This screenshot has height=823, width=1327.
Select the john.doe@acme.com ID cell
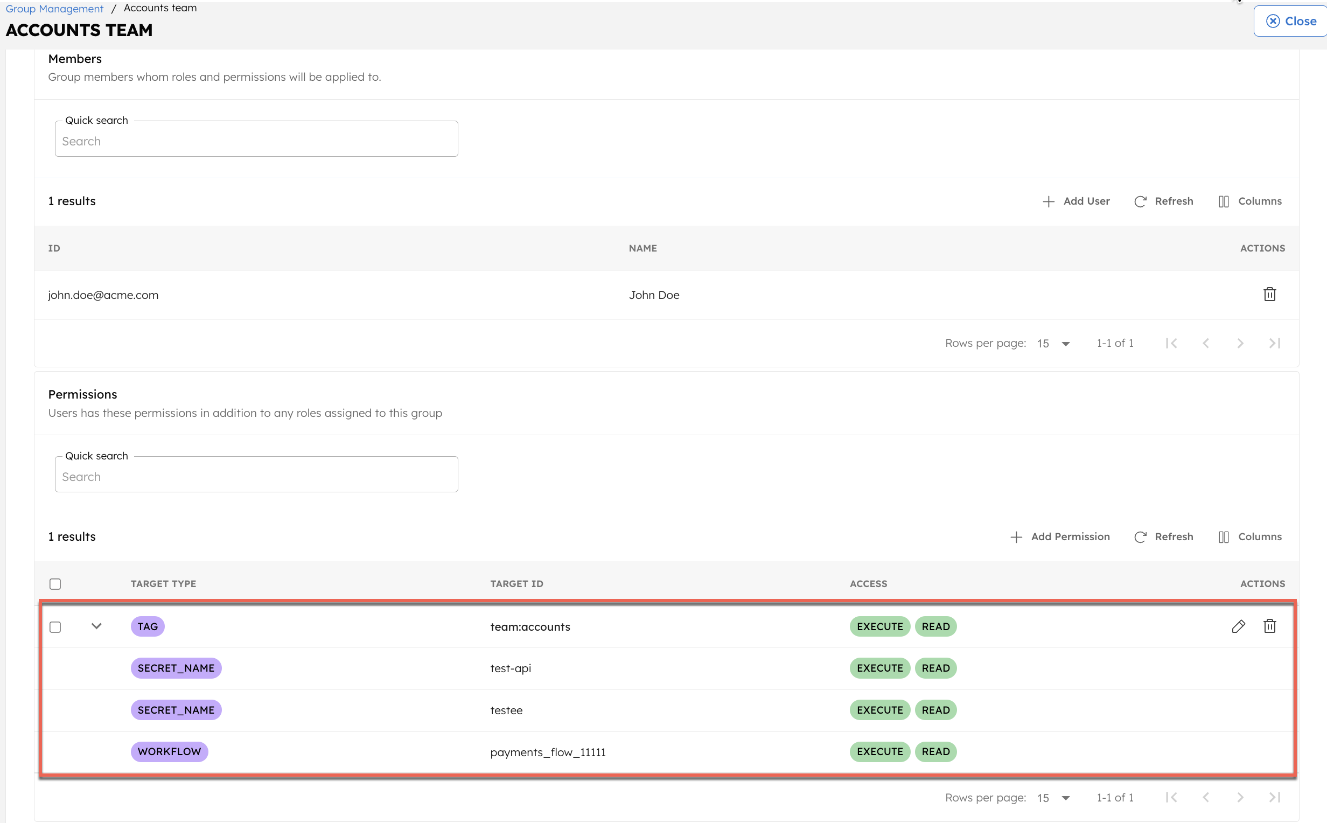point(103,295)
